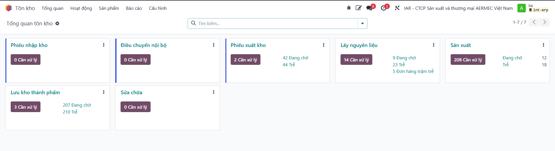Open 44 Trễ link
The height and width of the screenshot is (151, 555).
click(289, 65)
